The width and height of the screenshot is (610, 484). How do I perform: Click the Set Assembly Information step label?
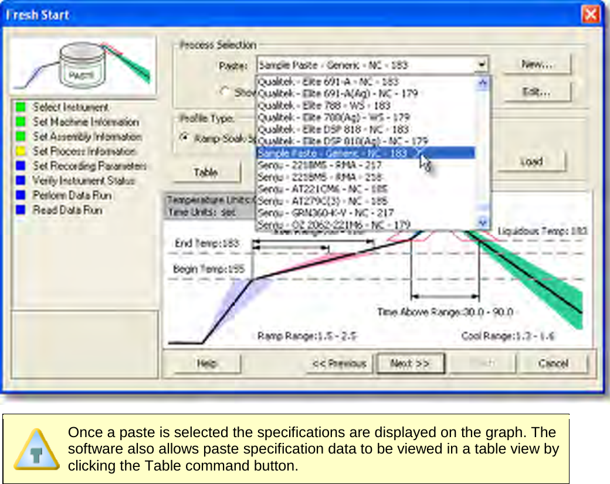point(87,137)
